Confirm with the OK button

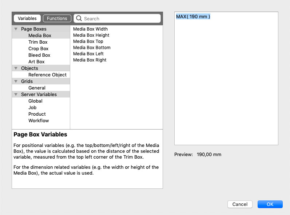pyautogui.click(x=270, y=204)
